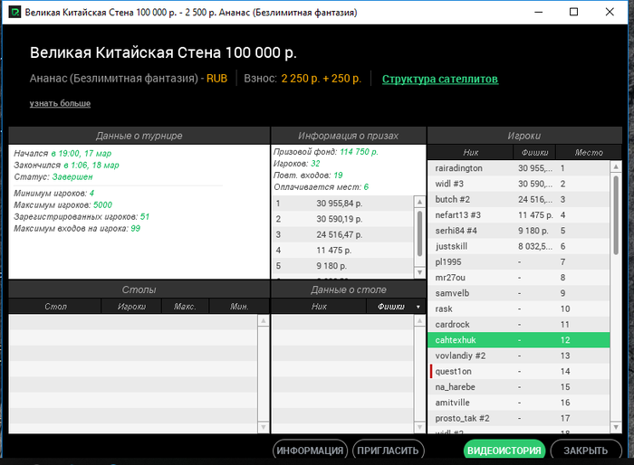
Task: Select player widl #3 row
Action: point(518,184)
